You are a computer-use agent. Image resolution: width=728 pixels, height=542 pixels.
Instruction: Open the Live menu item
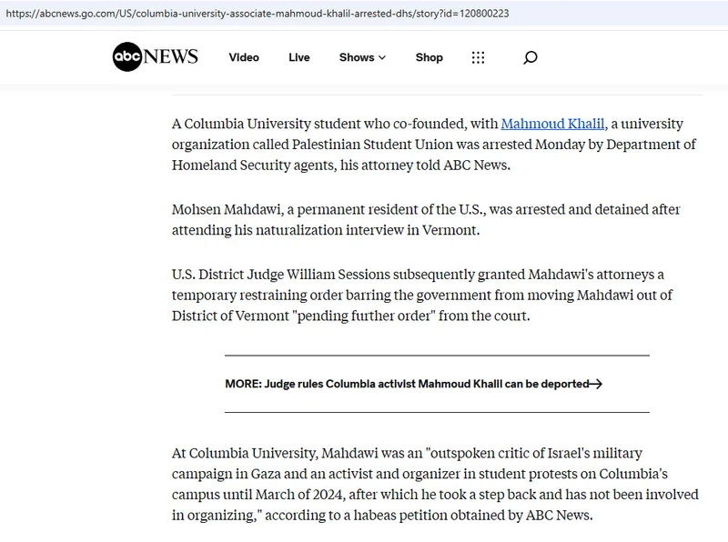click(x=299, y=57)
